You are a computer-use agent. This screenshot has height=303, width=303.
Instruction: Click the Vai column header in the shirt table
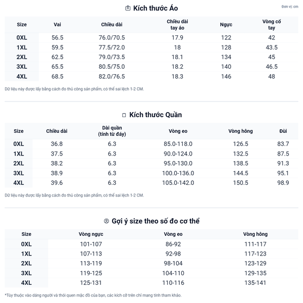point(58,25)
